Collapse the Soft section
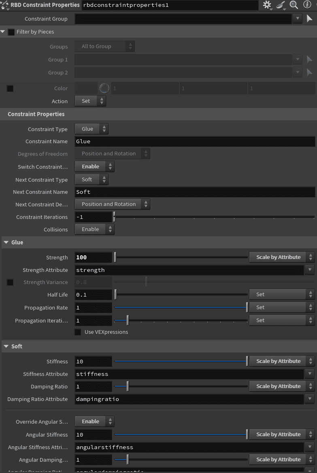This screenshot has width=317, height=473. coord(6,346)
